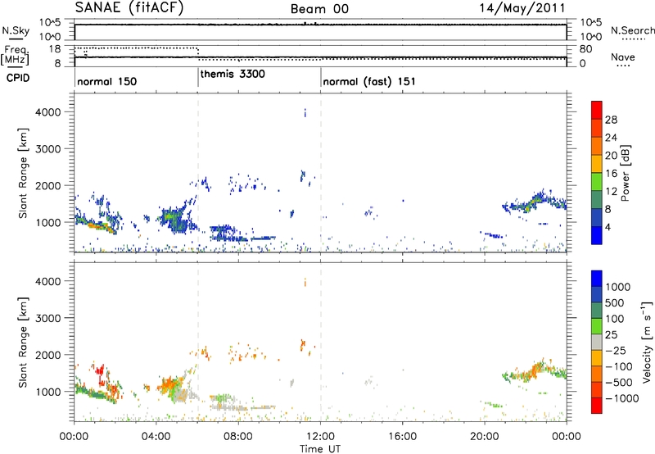The image size is (655, 454).
Task: Click the '2000' tick on velocity panel axis
Action: coord(48,355)
